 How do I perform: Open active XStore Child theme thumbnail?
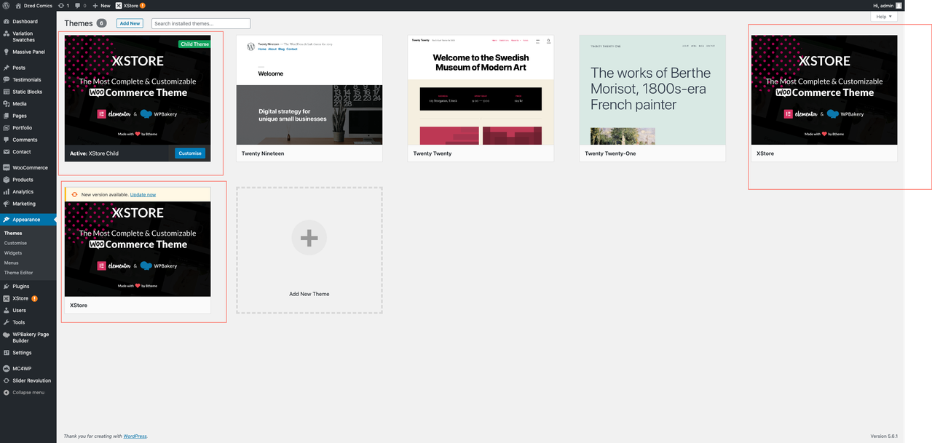point(138,90)
